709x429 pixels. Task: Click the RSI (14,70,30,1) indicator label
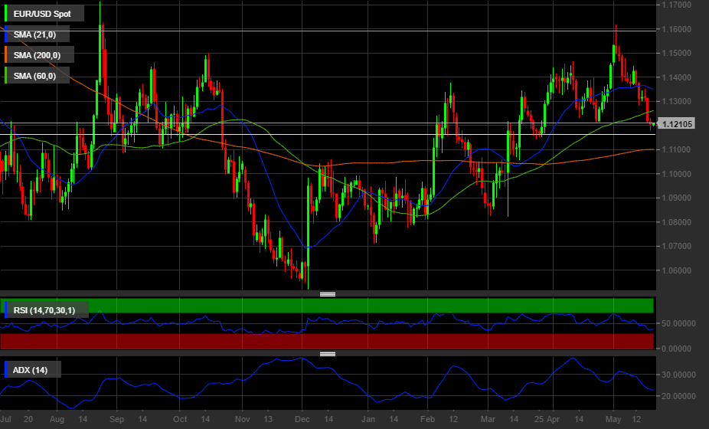pyautogui.click(x=49, y=310)
